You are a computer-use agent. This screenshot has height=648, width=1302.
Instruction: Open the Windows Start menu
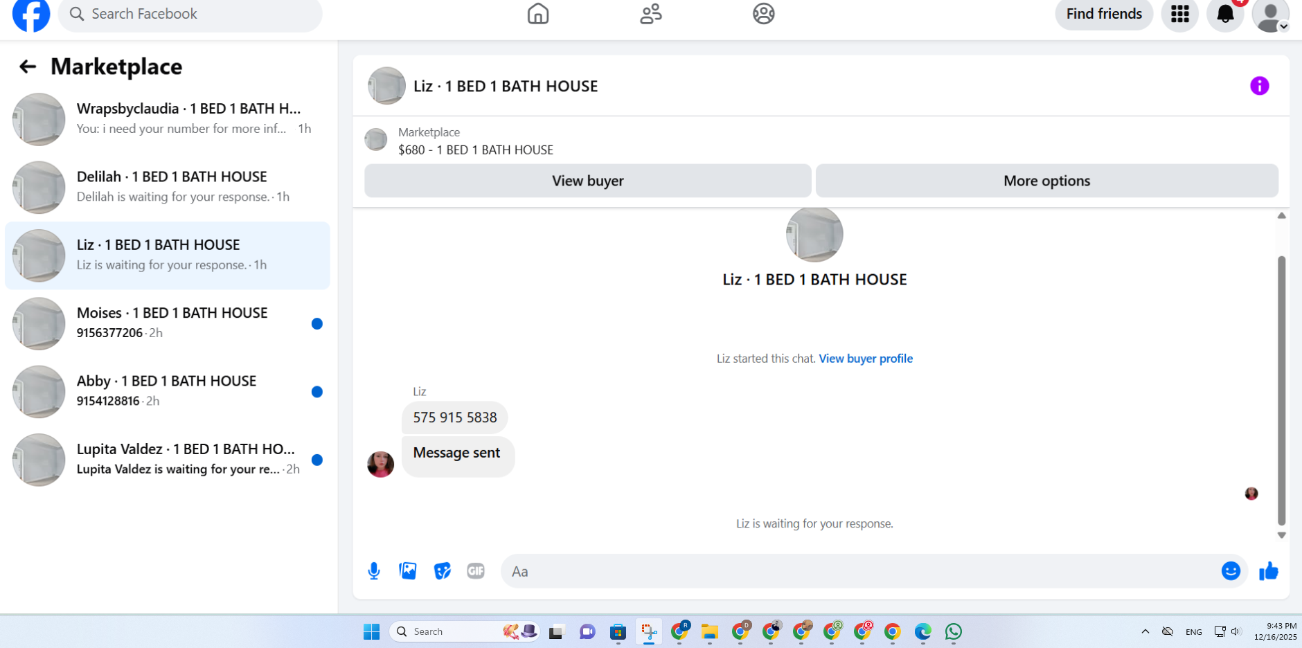[372, 631]
